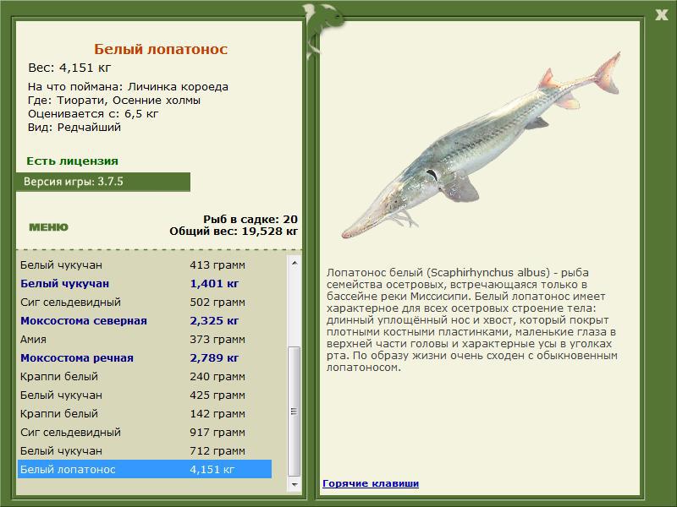Image resolution: width=677 pixels, height=507 pixels.
Task: Click the Есть лицензия label
Action: (72, 161)
